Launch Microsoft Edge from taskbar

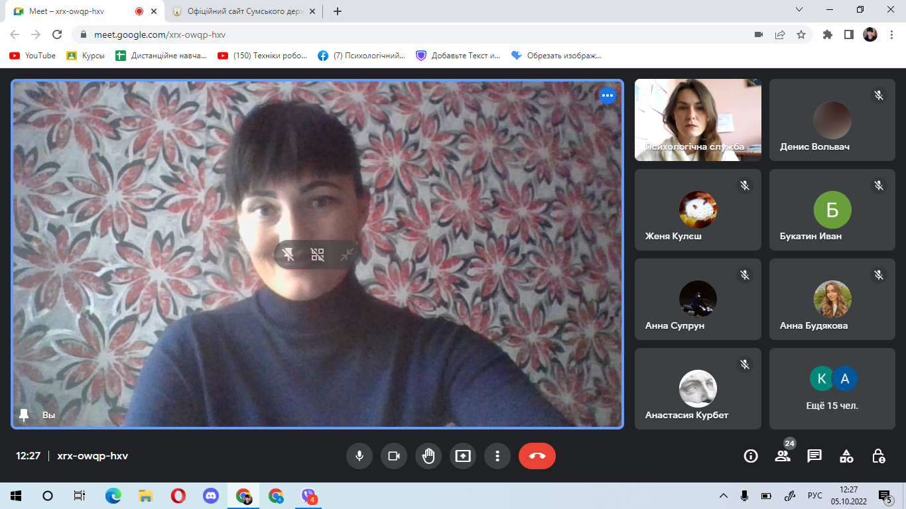(113, 496)
